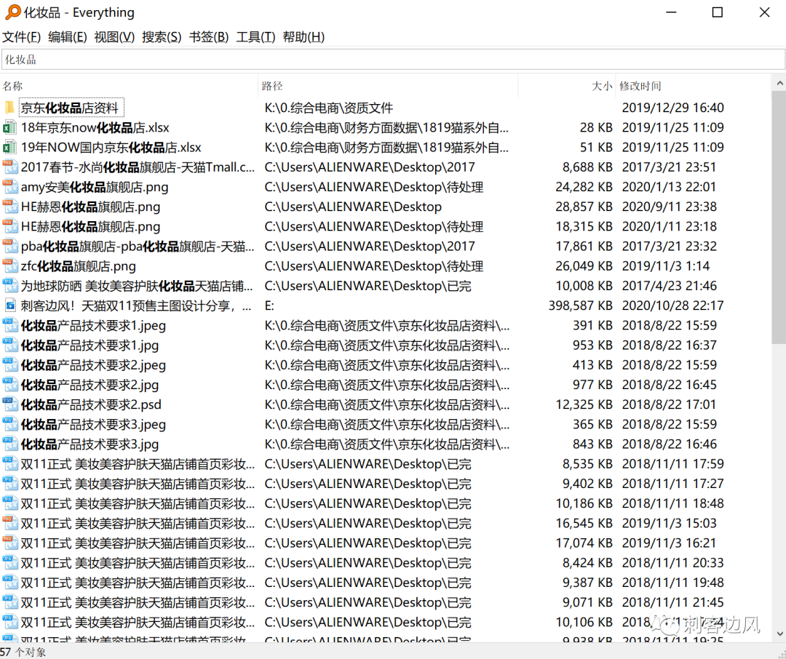Maximize the Everything window
This screenshot has height=659, width=786.
coord(718,12)
